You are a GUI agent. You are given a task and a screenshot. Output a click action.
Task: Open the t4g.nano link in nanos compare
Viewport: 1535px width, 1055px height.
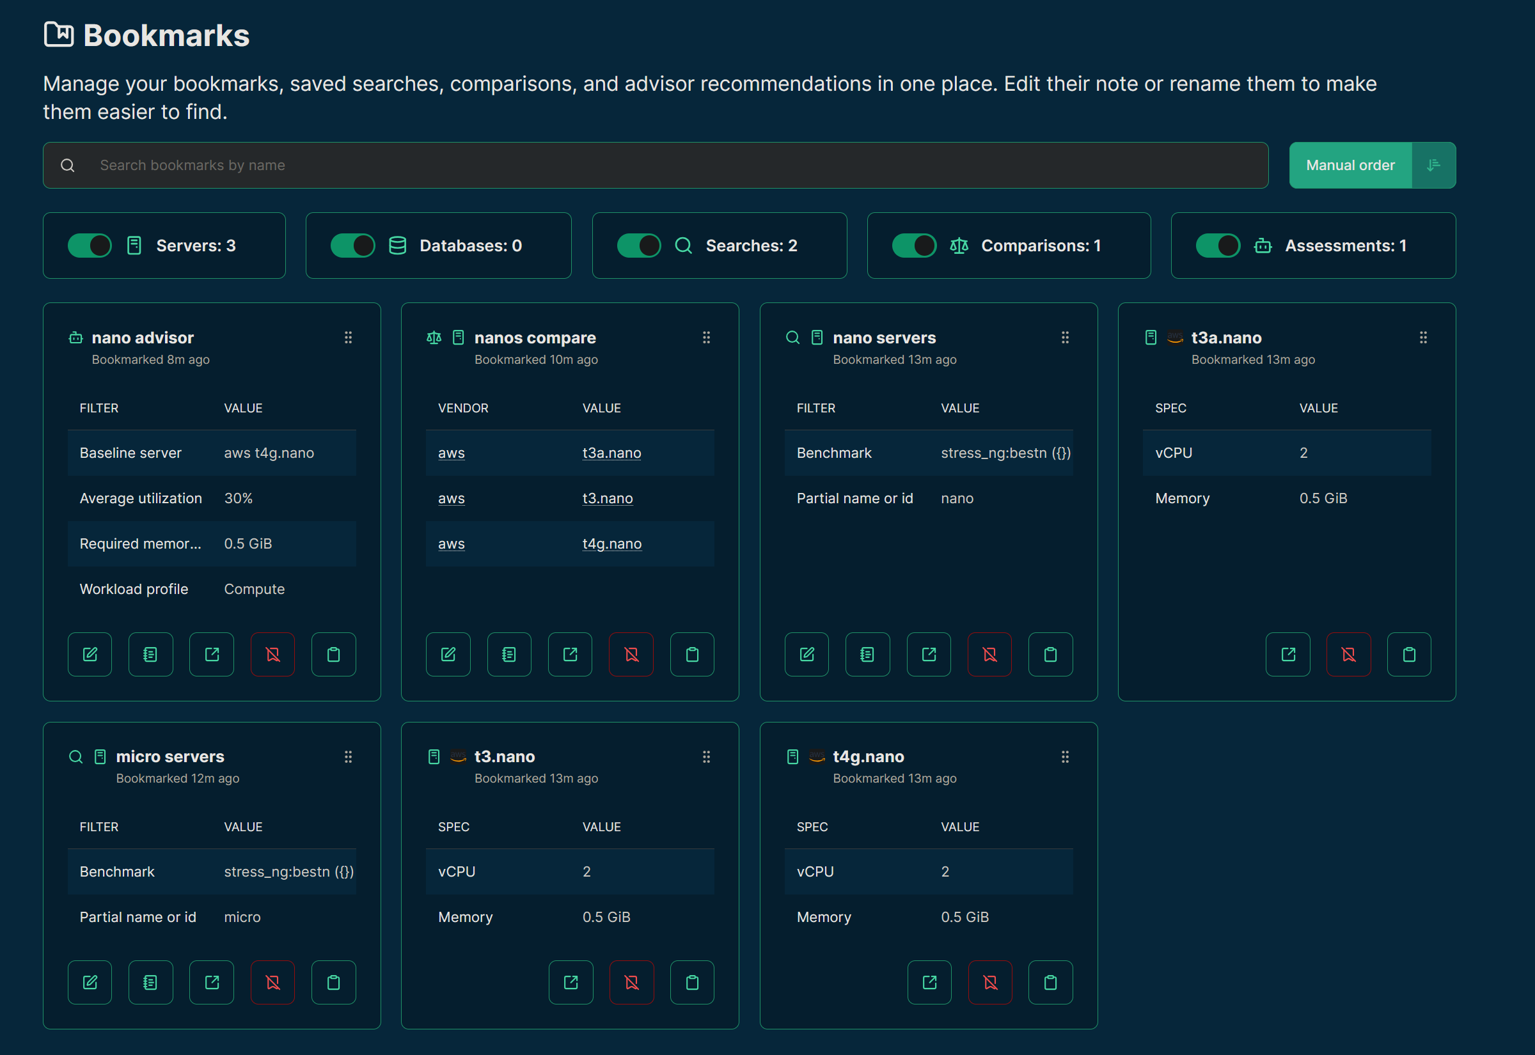(x=612, y=544)
